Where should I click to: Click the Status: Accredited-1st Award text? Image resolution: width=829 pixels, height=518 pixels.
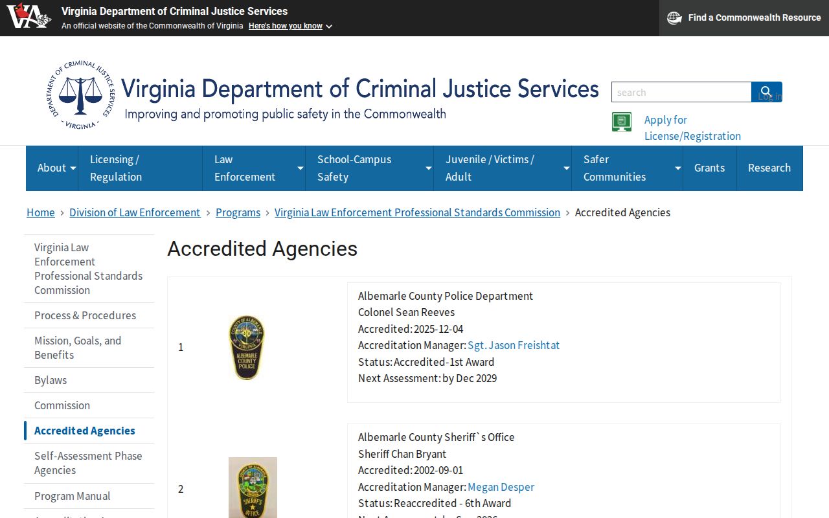coord(426,362)
